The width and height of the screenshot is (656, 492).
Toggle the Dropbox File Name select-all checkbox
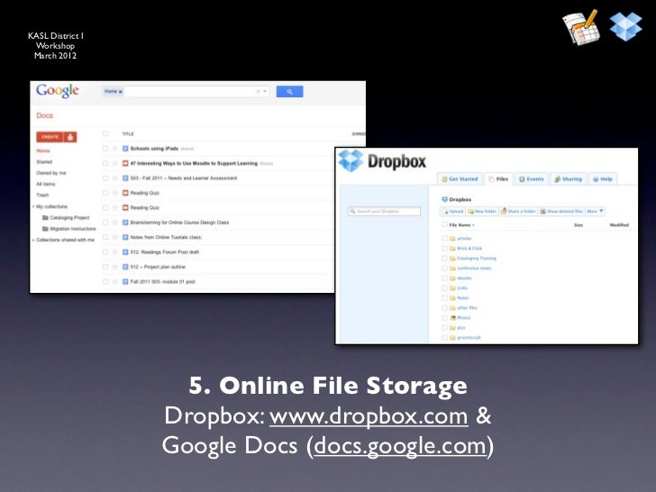point(444,224)
